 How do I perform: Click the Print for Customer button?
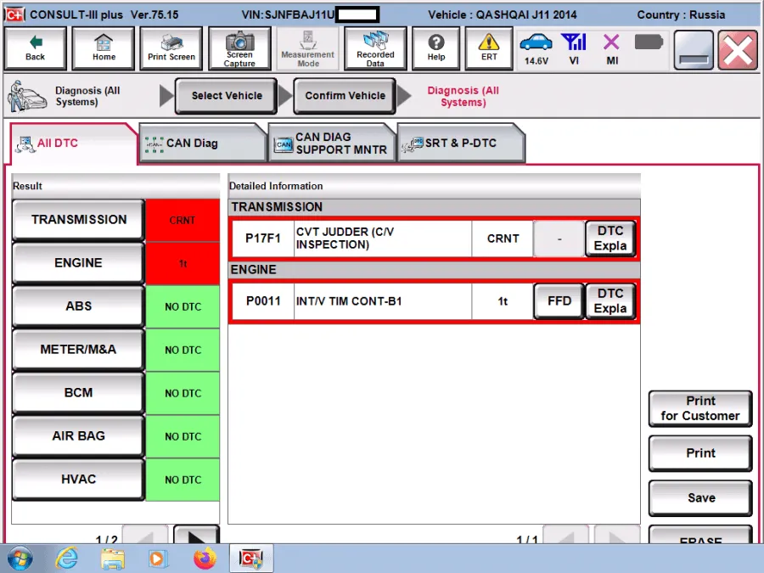click(x=700, y=408)
